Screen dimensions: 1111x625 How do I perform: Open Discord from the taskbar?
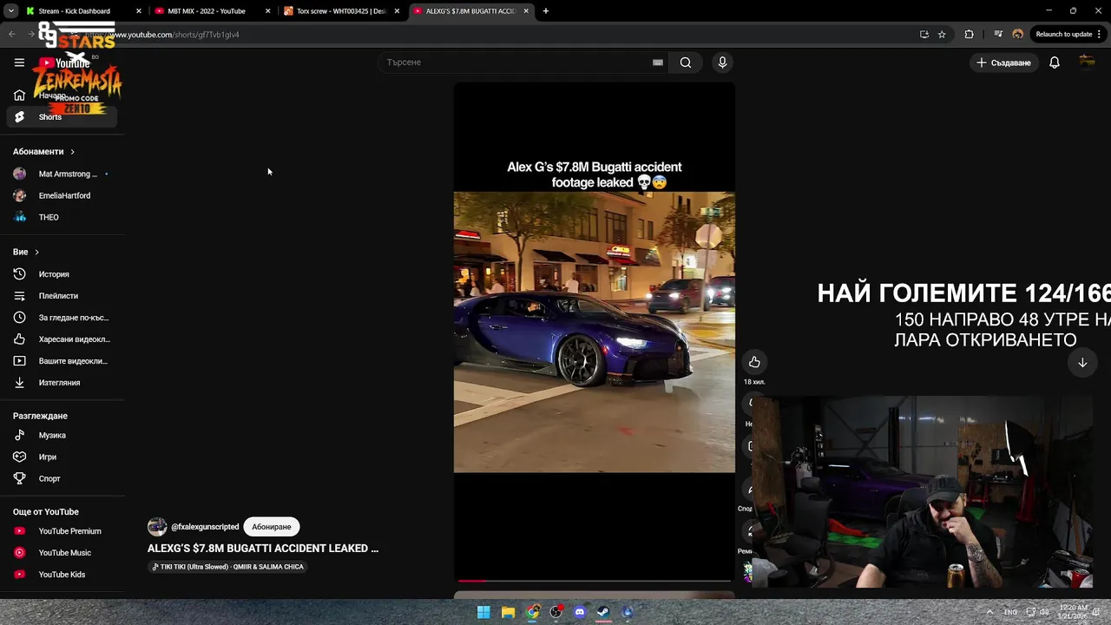tap(580, 612)
